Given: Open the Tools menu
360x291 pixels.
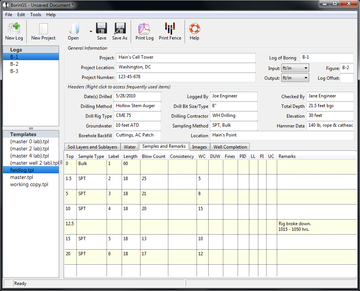Looking at the screenshot, I should (36, 15).
